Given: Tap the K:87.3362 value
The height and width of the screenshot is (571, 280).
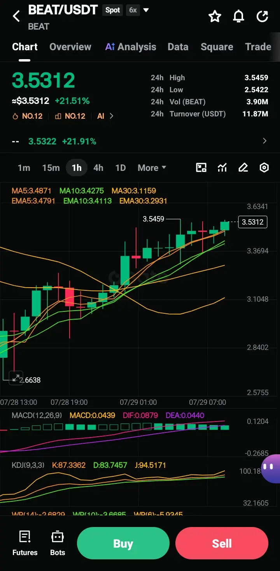Looking at the screenshot, I should [69, 465].
